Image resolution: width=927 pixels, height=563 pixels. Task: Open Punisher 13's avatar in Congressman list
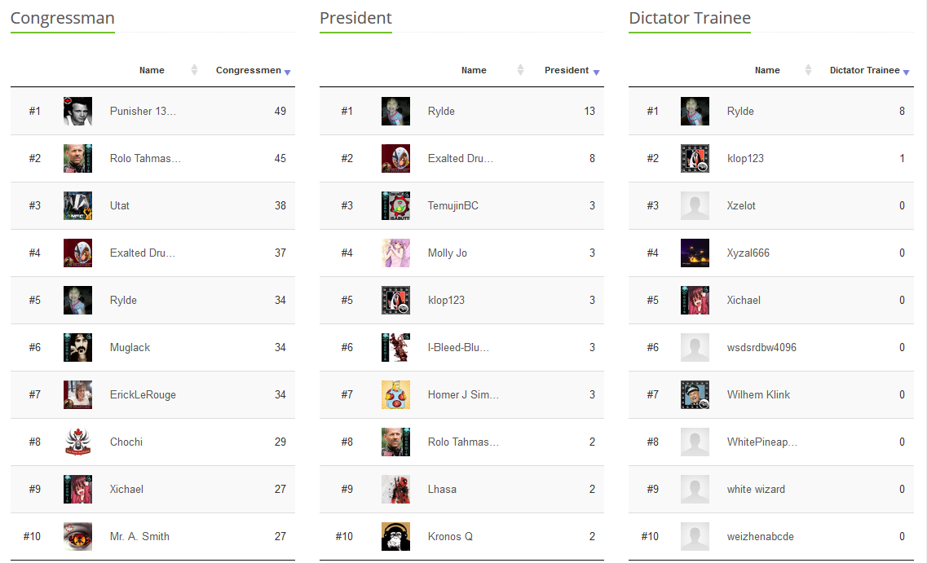point(77,111)
